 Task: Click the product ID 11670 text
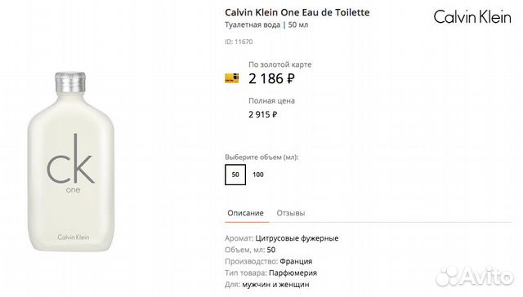pos(239,42)
